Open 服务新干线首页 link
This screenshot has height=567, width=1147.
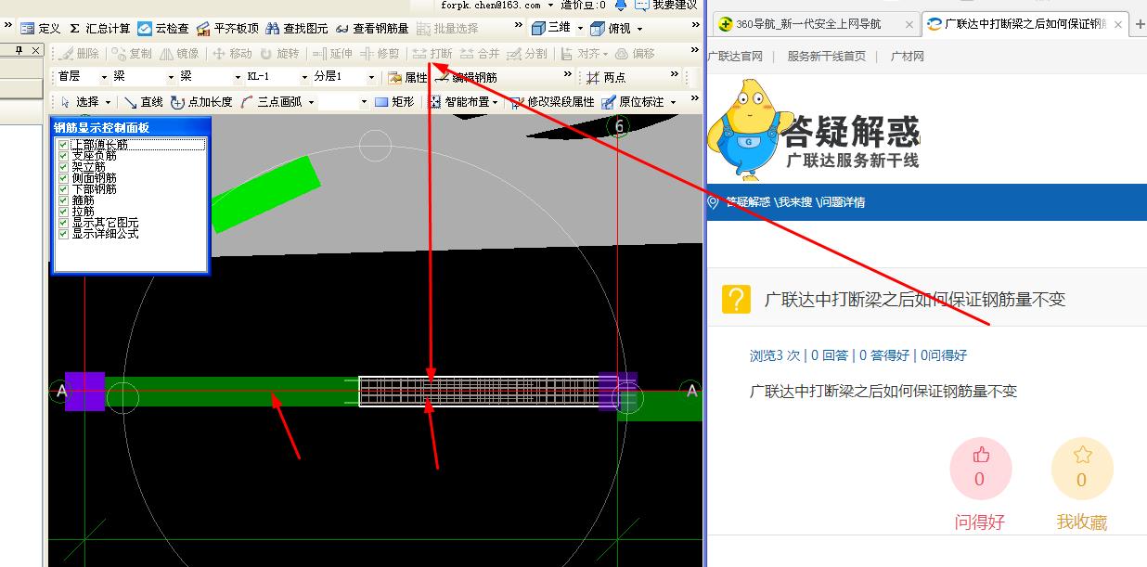pyautogui.click(x=827, y=57)
